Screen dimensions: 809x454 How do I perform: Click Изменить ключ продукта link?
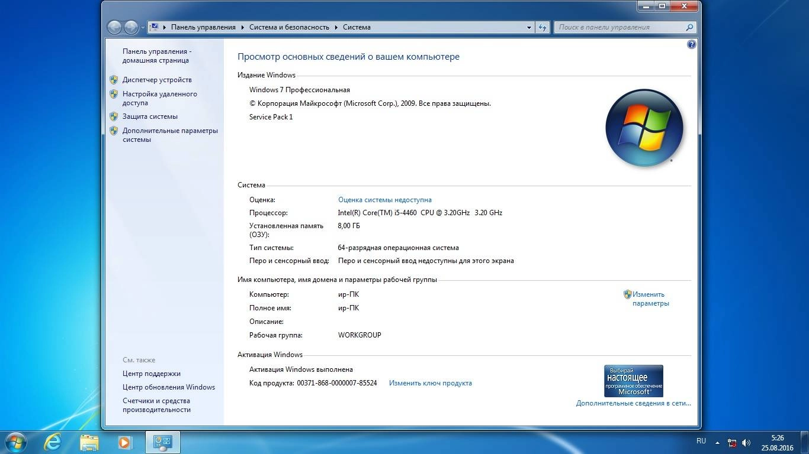pos(431,383)
